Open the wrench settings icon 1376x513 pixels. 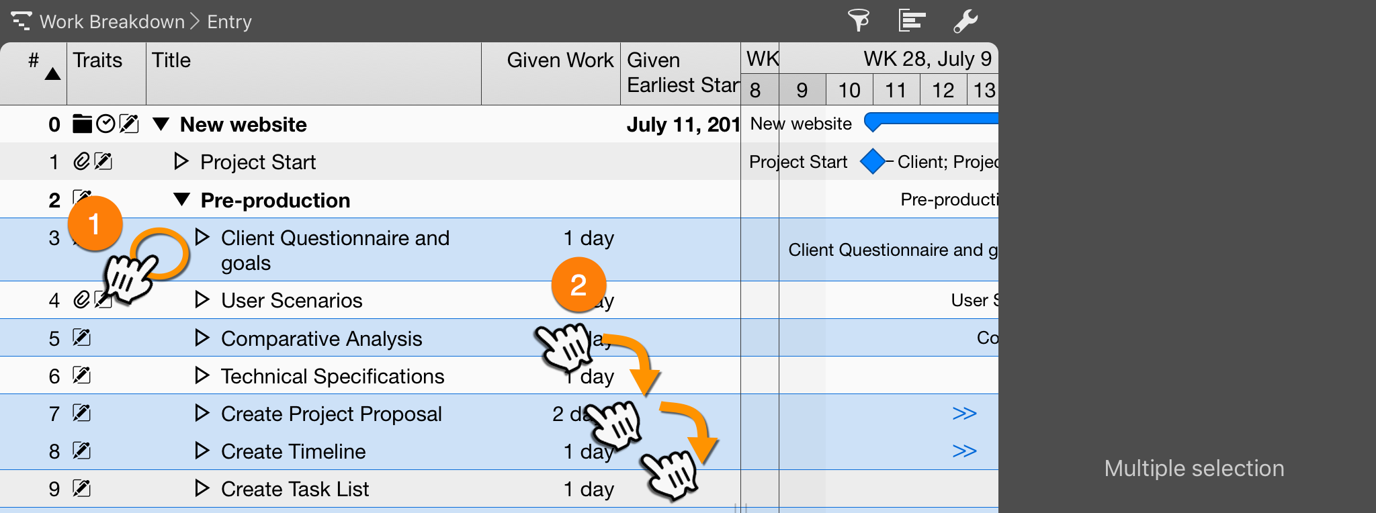pyautogui.click(x=965, y=21)
